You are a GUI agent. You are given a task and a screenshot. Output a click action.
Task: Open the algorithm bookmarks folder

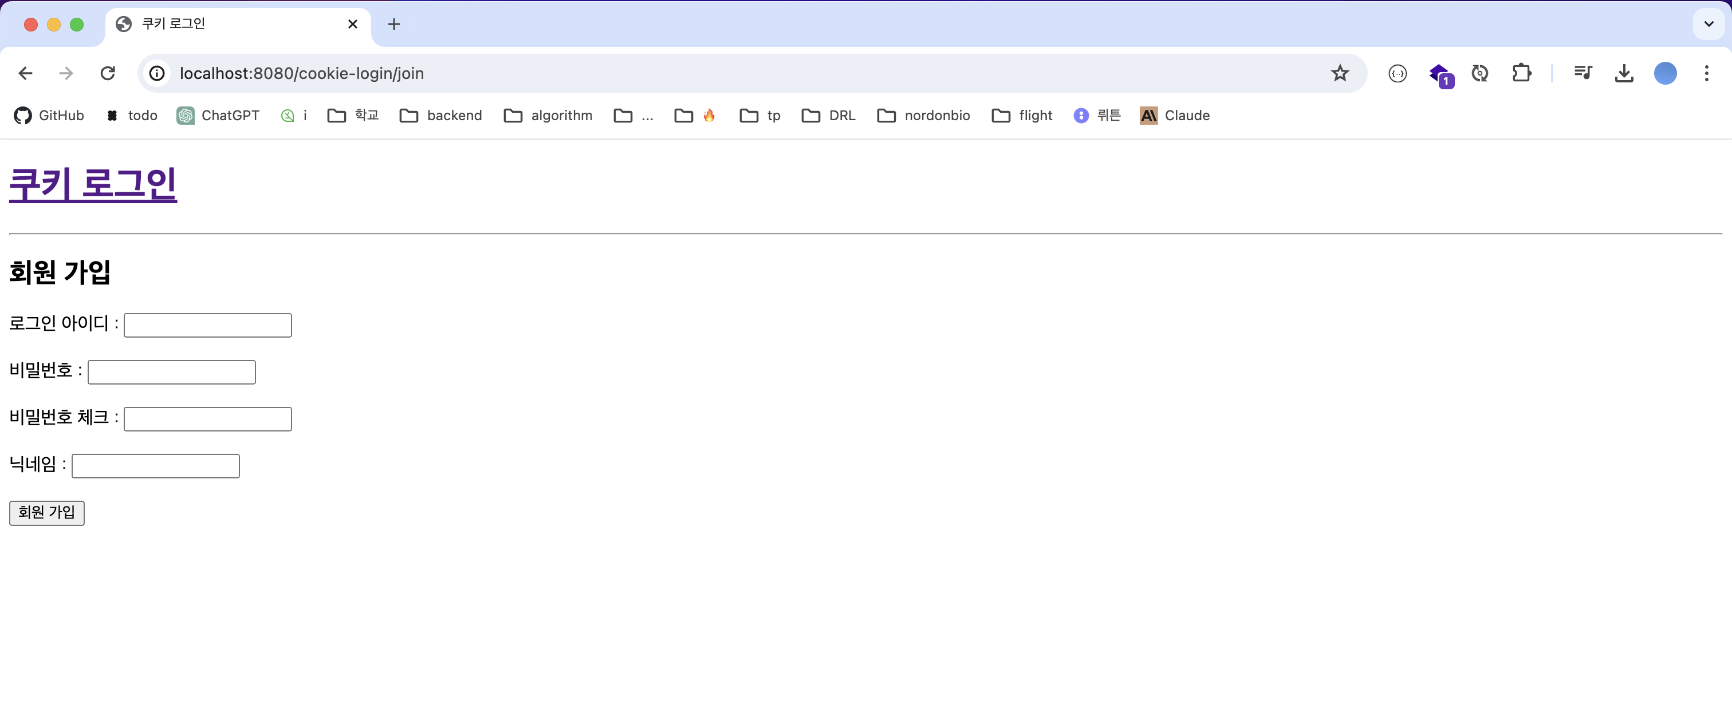548,116
